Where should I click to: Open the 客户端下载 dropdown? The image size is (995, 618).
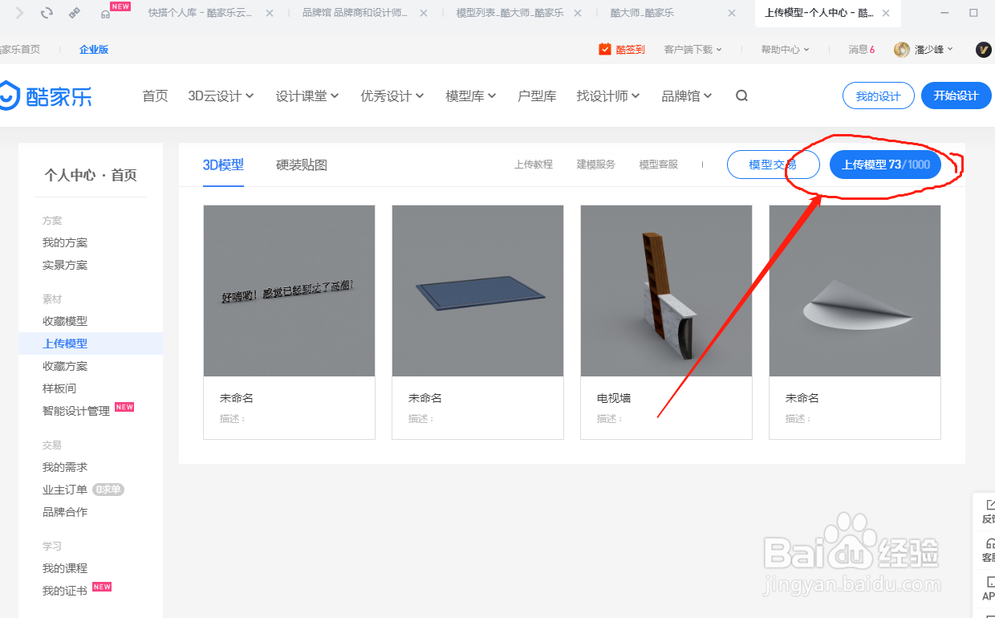pos(693,50)
